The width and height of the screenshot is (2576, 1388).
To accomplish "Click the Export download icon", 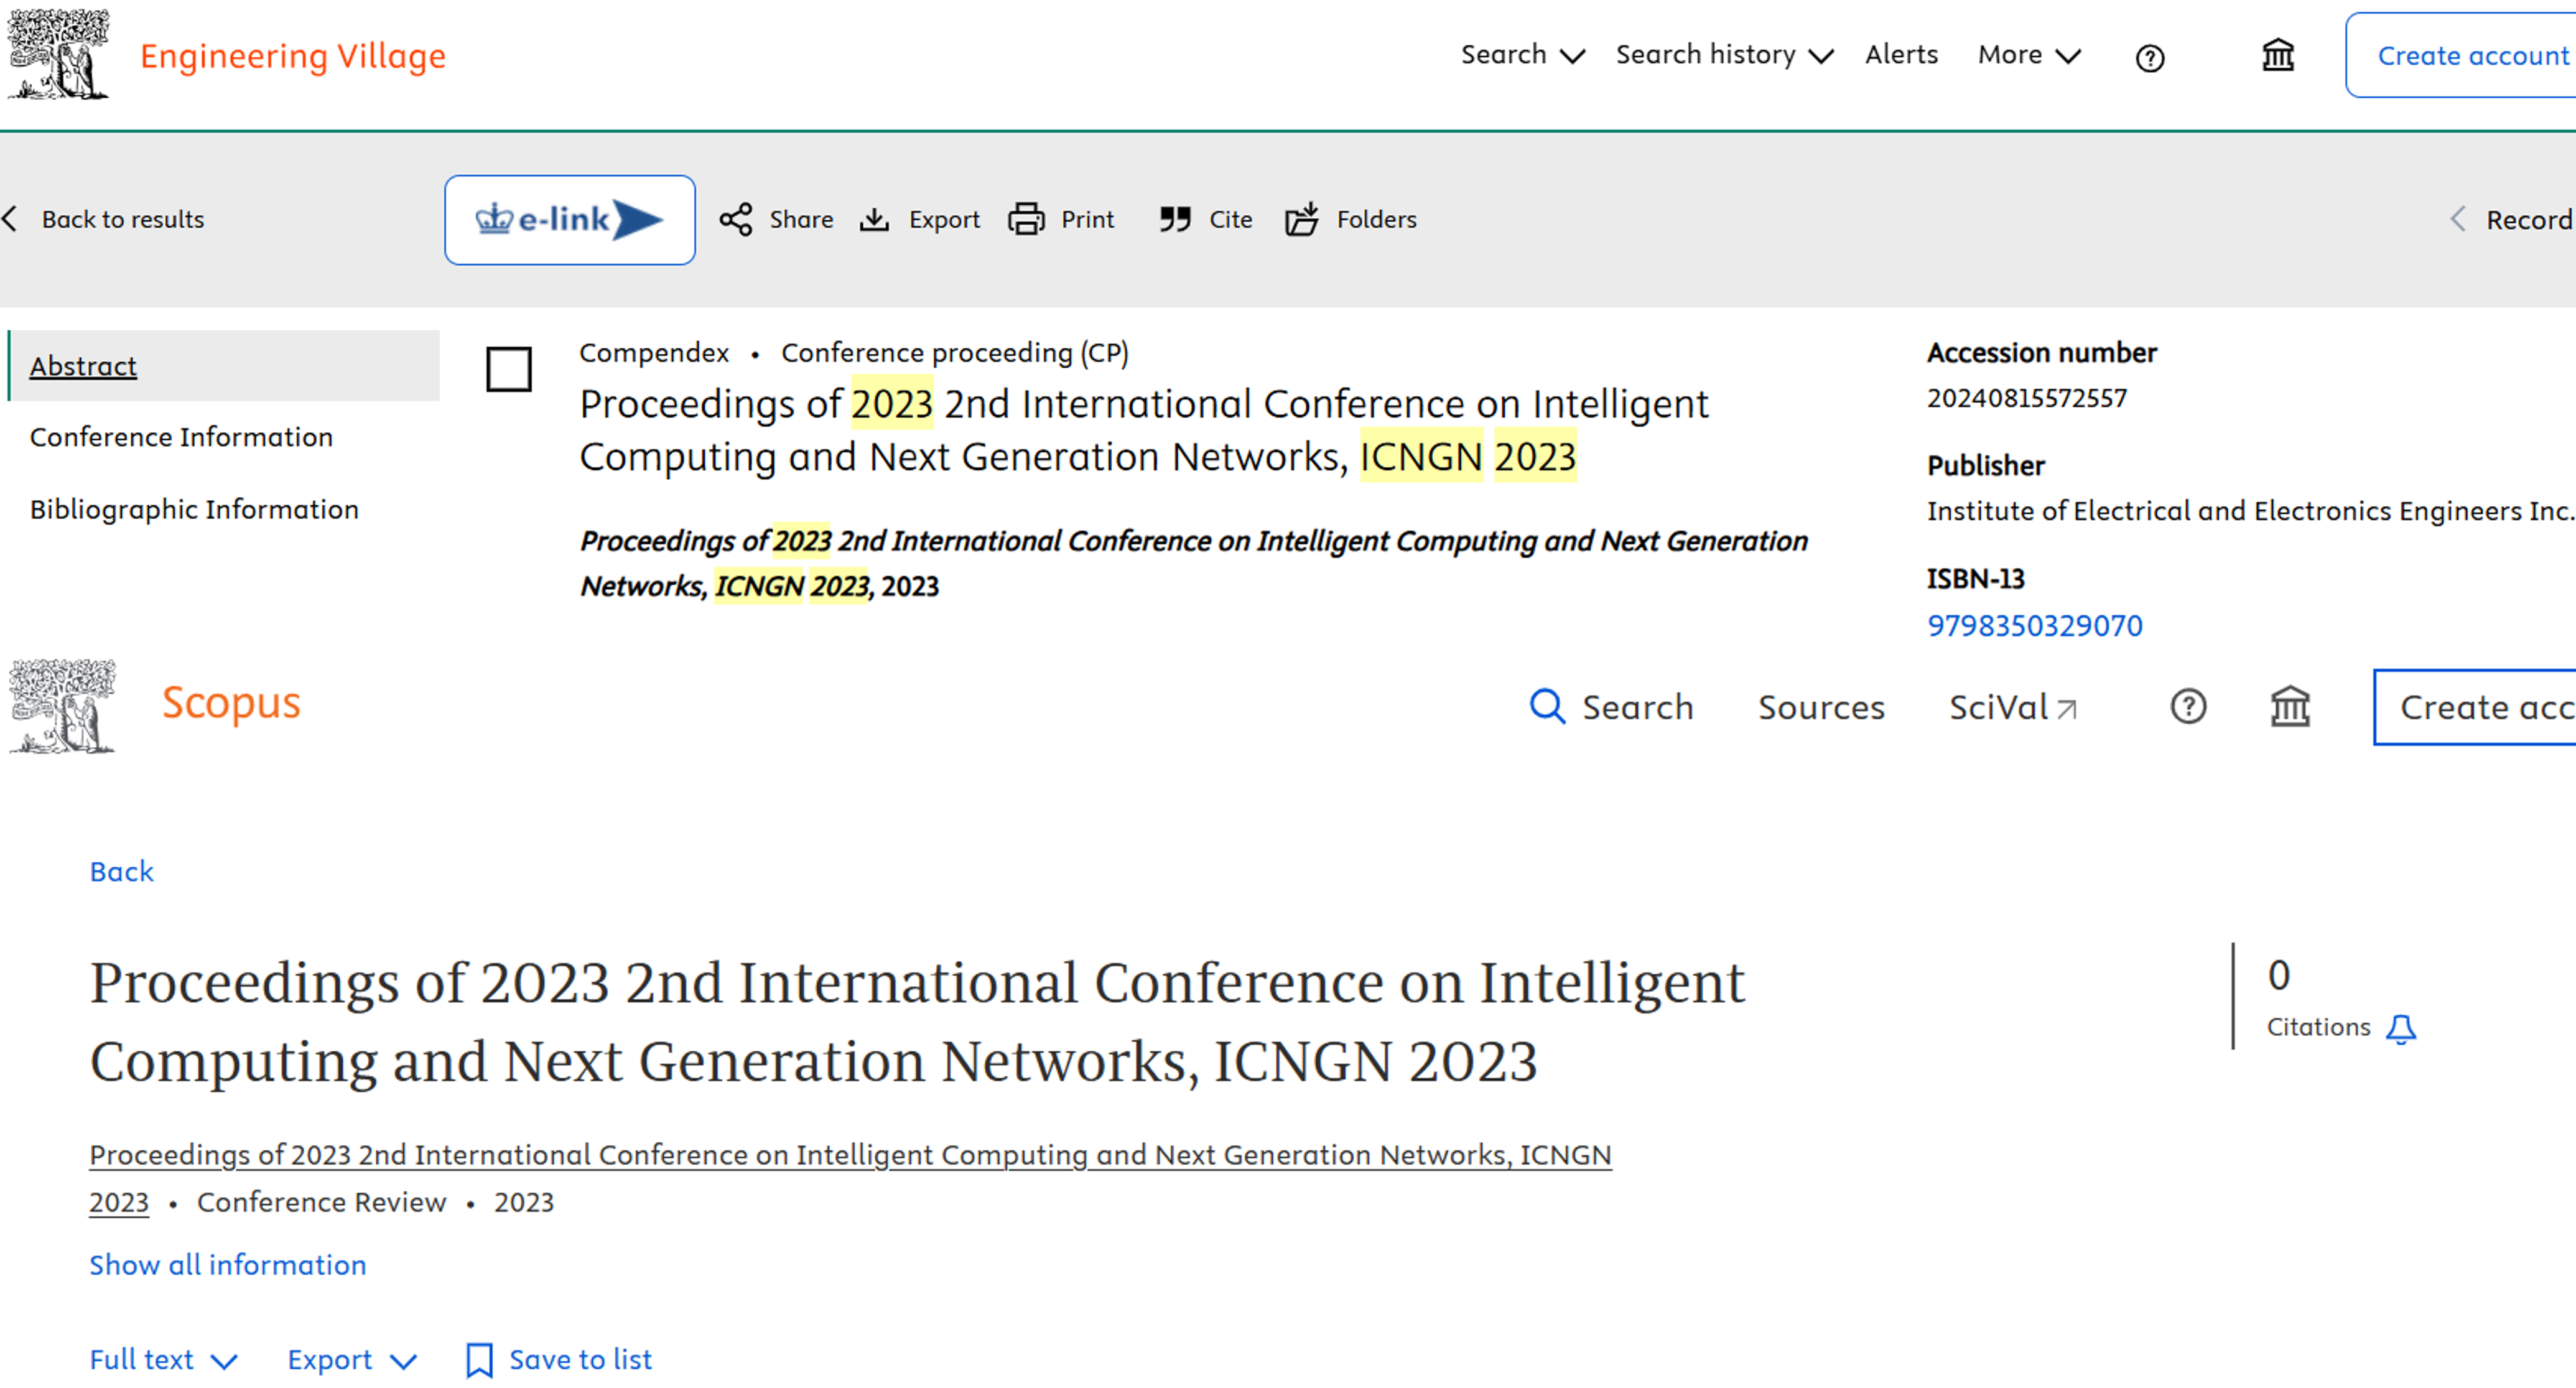I will coord(874,219).
